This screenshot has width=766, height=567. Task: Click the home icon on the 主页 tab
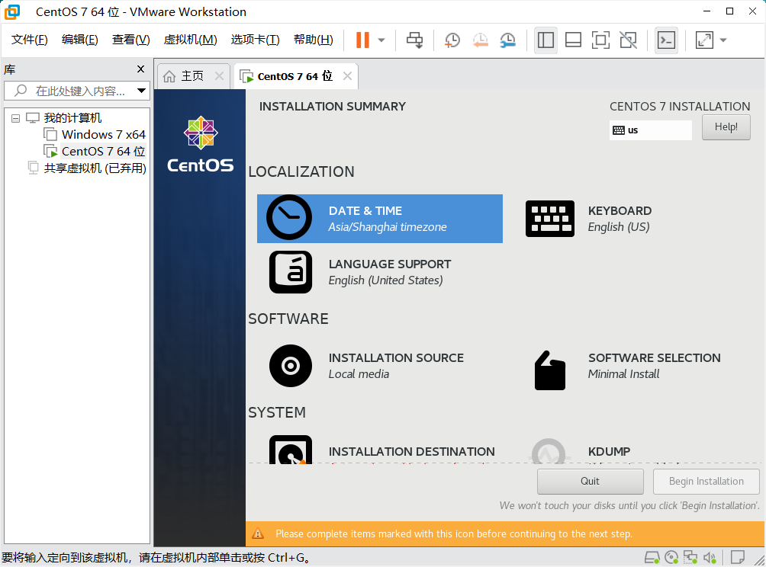point(169,77)
